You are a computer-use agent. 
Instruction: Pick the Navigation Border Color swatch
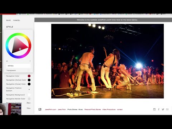[x=29, y=99]
